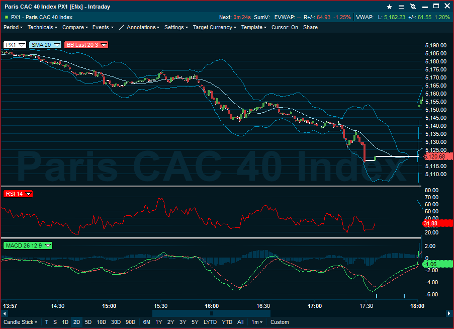Toggle the Cursor: On setting

click(285, 27)
